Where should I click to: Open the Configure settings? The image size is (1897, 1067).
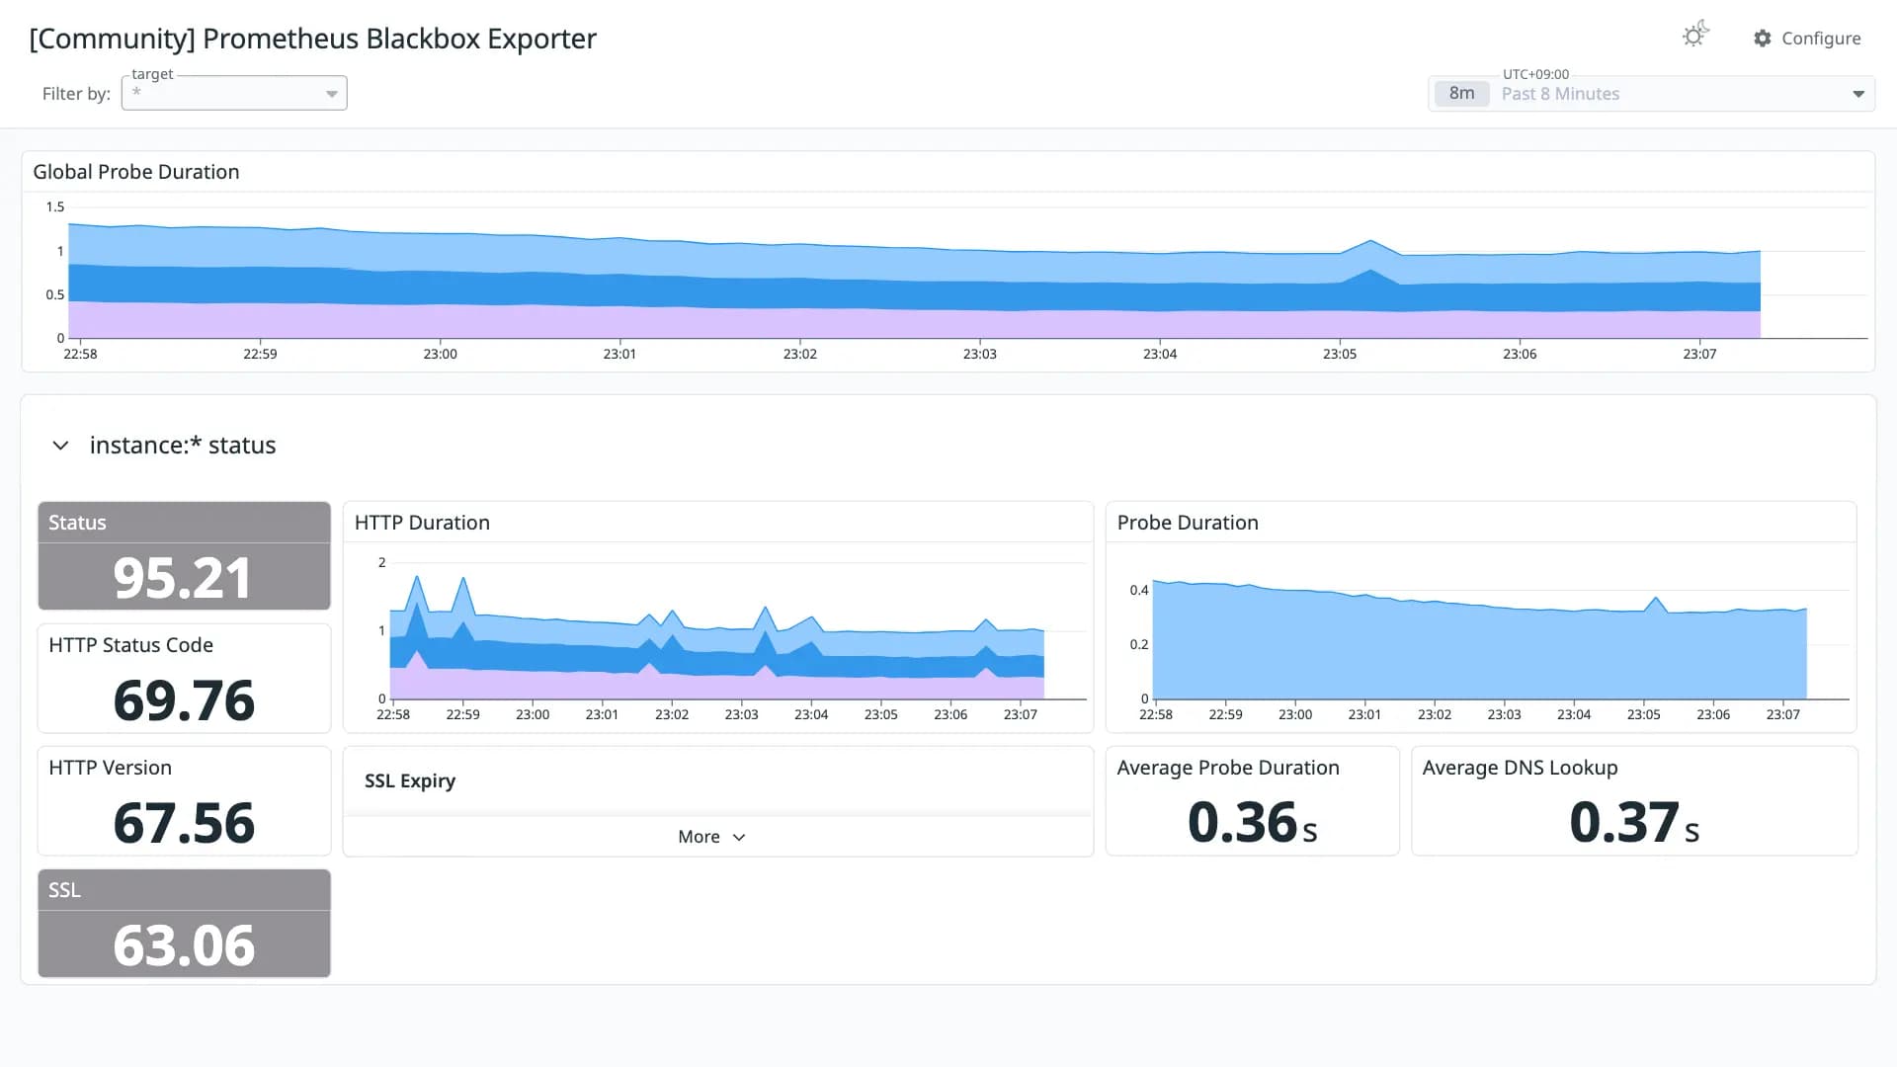[x=1807, y=39]
